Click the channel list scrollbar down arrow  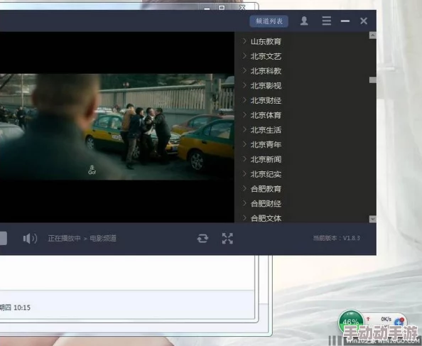coord(373,219)
